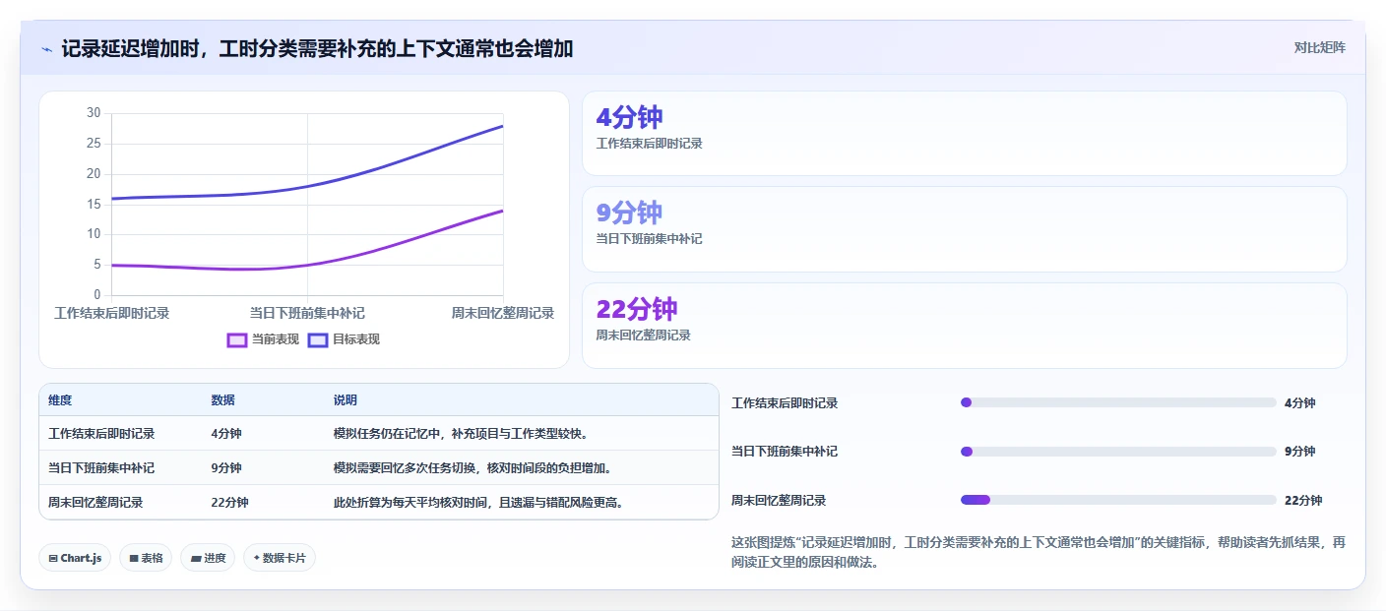Click the 数据卡片 tag chip
This screenshot has width=1386, height=611.
pos(280,558)
